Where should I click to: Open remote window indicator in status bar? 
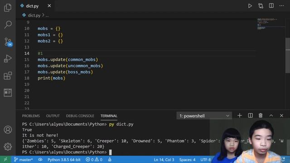click(5, 159)
